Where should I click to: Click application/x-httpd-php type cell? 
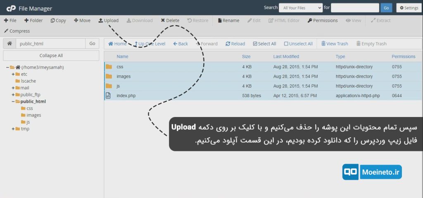click(358, 95)
